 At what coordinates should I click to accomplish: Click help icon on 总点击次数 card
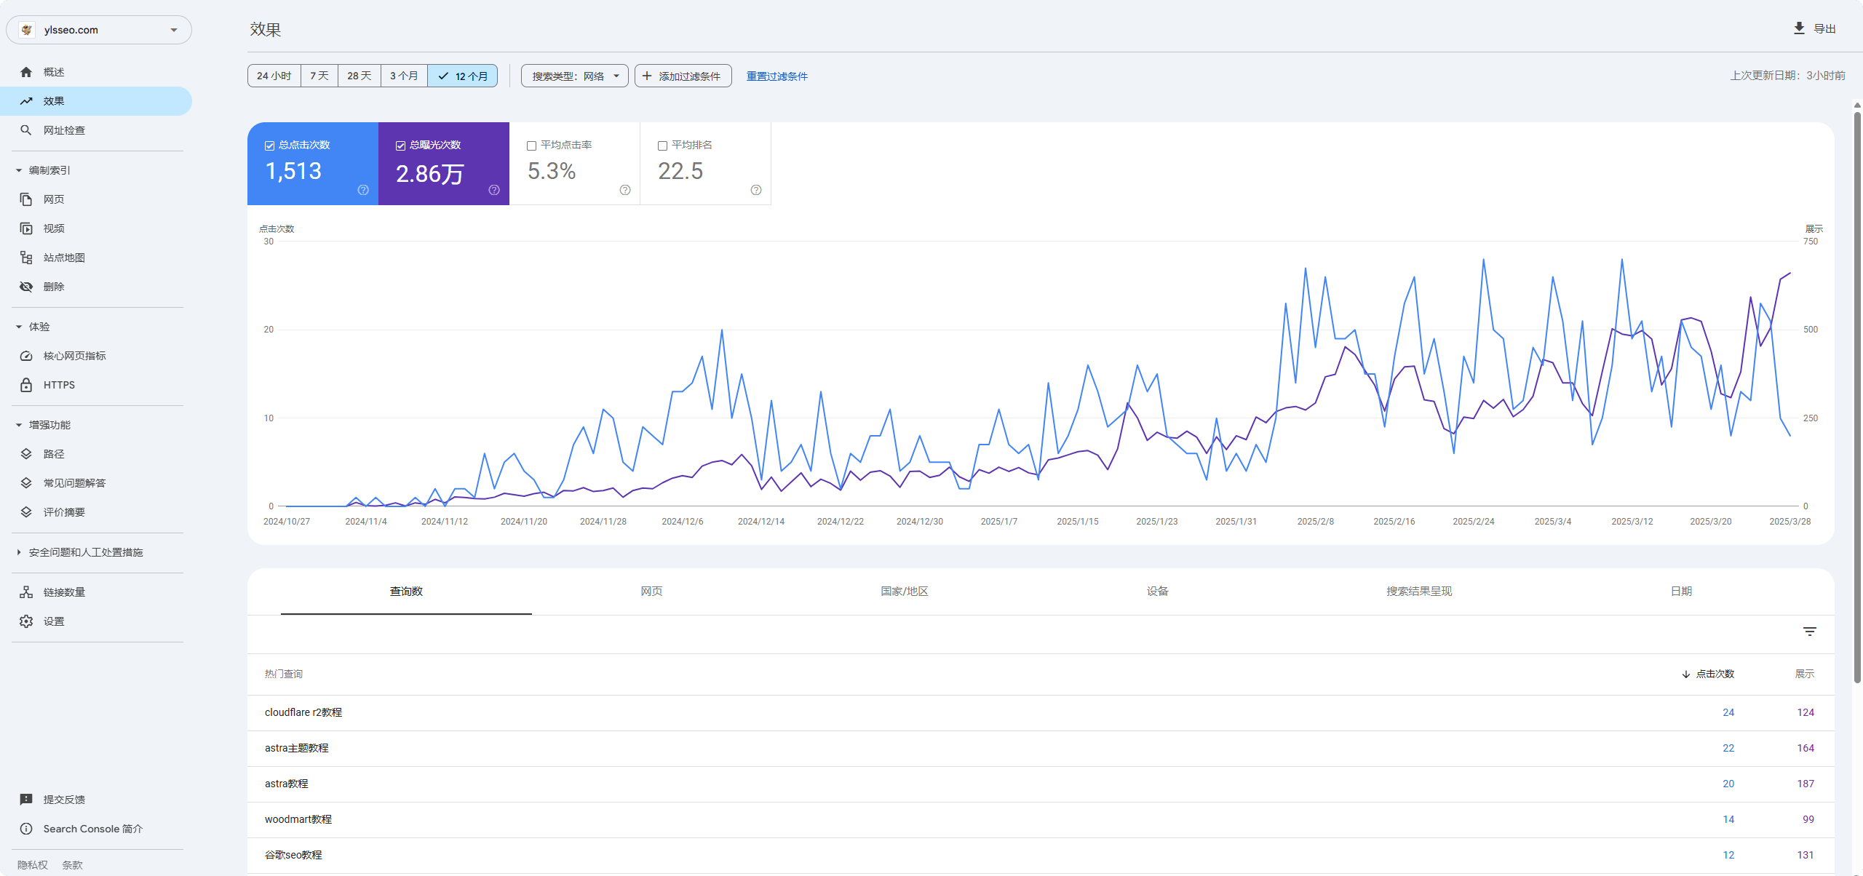click(363, 190)
